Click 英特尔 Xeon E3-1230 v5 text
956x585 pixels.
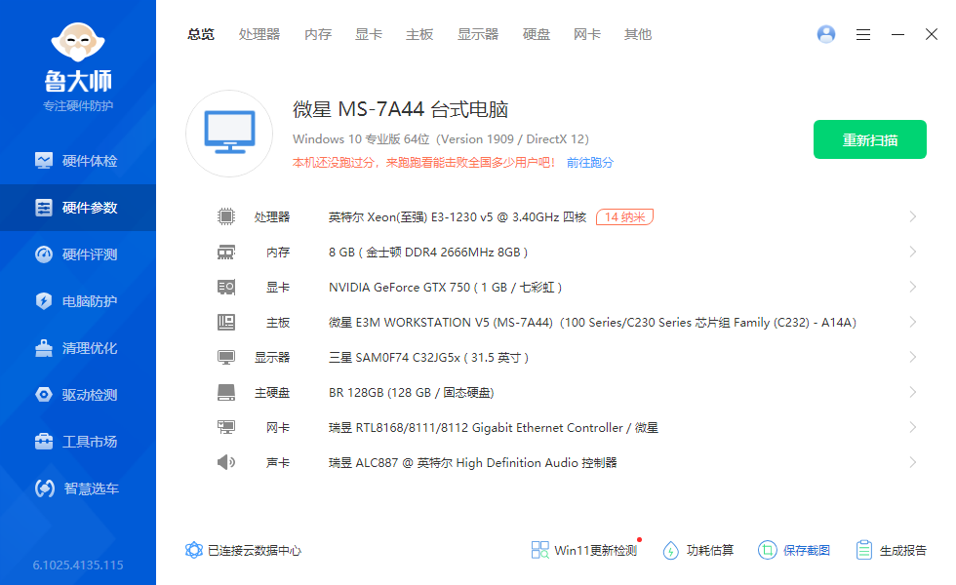(x=458, y=216)
